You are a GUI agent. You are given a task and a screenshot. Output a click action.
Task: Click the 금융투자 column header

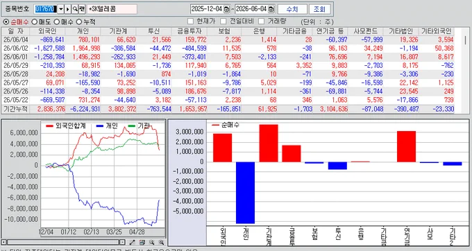(x=189, y=31)
